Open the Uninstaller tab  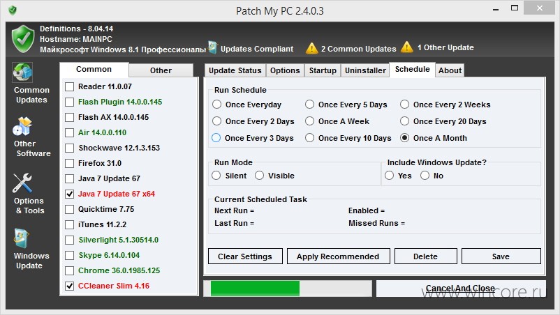tap(365, 70)
